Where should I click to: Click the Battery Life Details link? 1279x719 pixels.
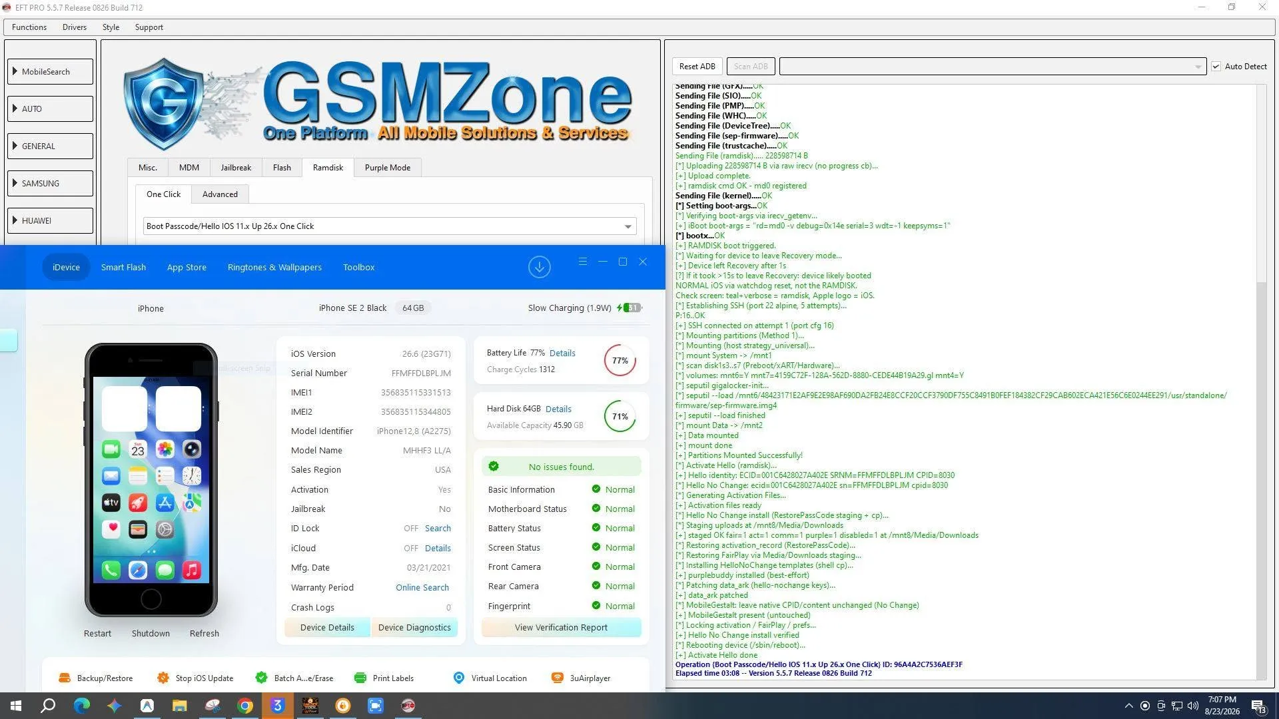(x=562, y=353)
